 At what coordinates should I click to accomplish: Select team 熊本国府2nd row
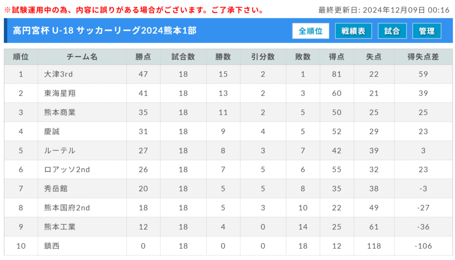(x=228, y=207)
